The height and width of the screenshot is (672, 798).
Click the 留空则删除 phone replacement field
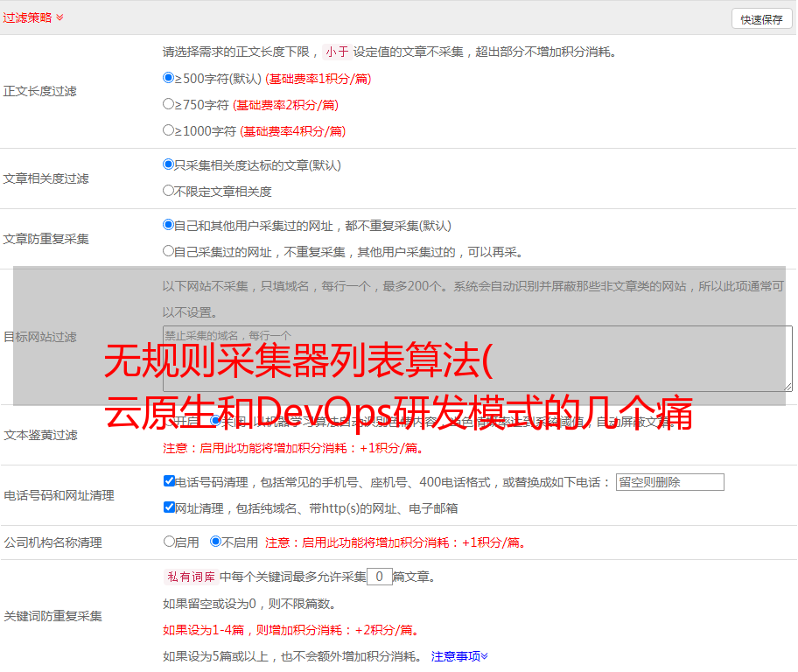tap(669, 482)
